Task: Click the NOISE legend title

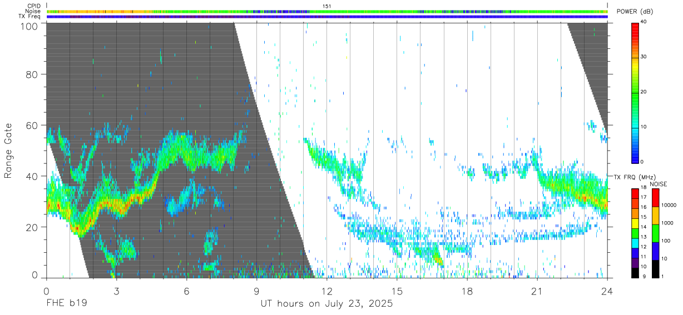Action: pos(659,184)
